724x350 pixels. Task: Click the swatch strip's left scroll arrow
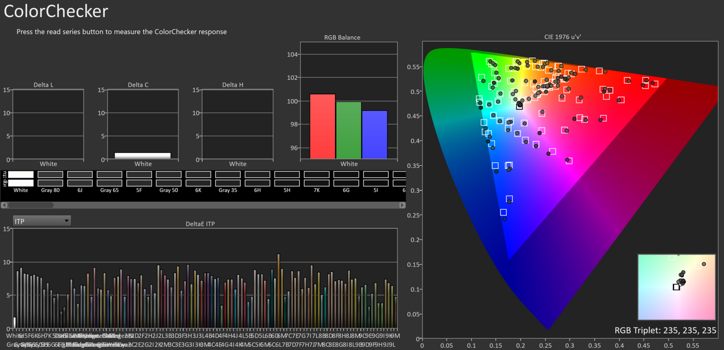(x=4, y=205)
